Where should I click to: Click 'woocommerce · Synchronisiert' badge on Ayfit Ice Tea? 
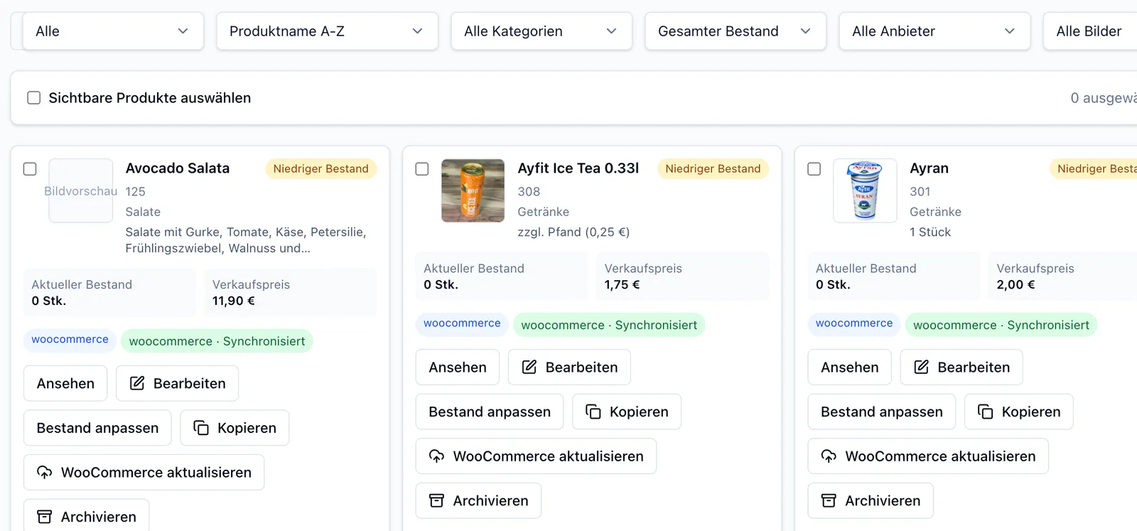click(609, 325)
